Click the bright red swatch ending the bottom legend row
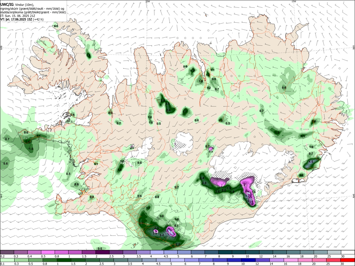 point(348,260)
